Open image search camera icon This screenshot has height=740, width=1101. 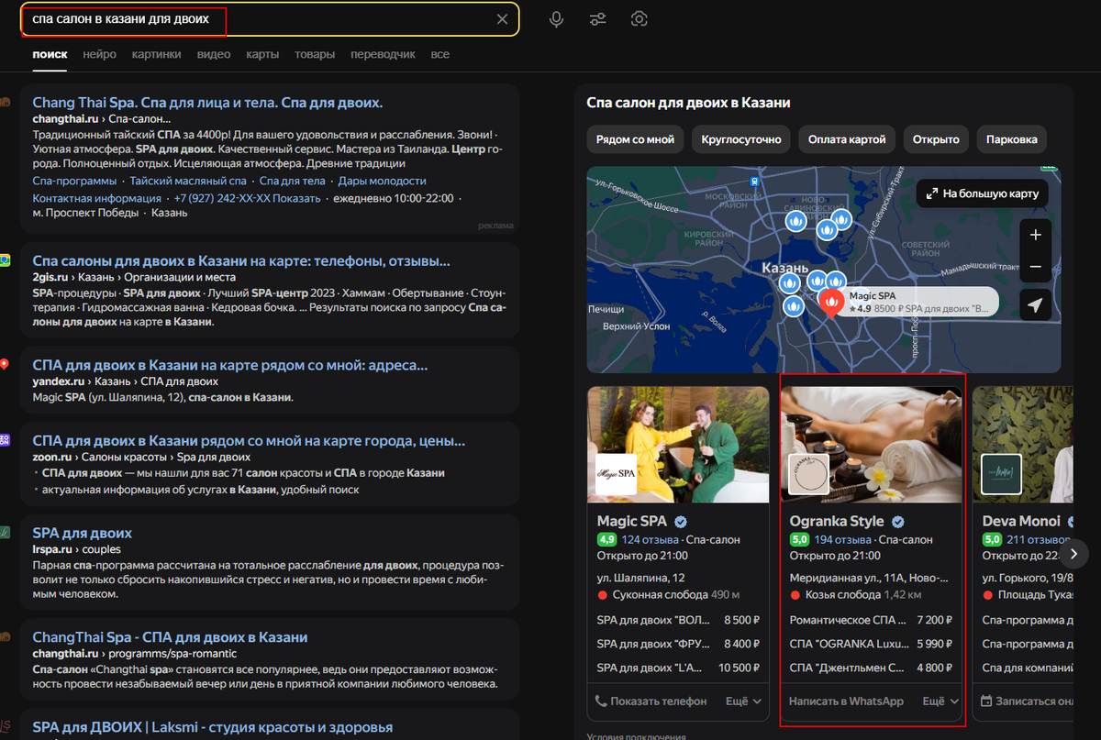[639, 19]
